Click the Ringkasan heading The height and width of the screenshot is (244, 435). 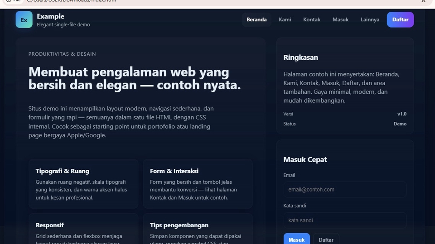click(301, 57)
